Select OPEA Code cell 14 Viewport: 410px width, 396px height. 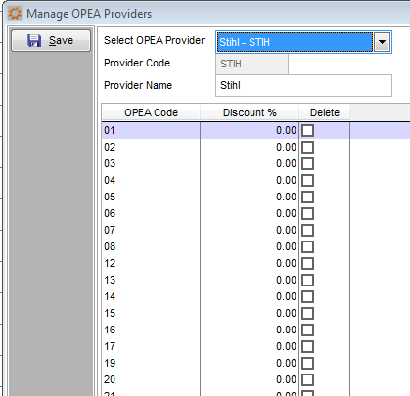[x=151, y=297]
